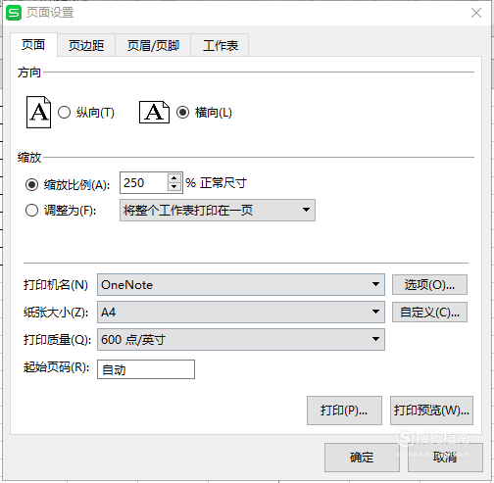Switch to the 工作表 tab
Image resolution: width=494 pixels, height=483 pixels.
(x=221, y=45)
